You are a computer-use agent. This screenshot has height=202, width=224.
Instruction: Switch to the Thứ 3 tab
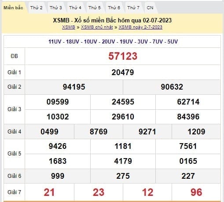[56, 8]
